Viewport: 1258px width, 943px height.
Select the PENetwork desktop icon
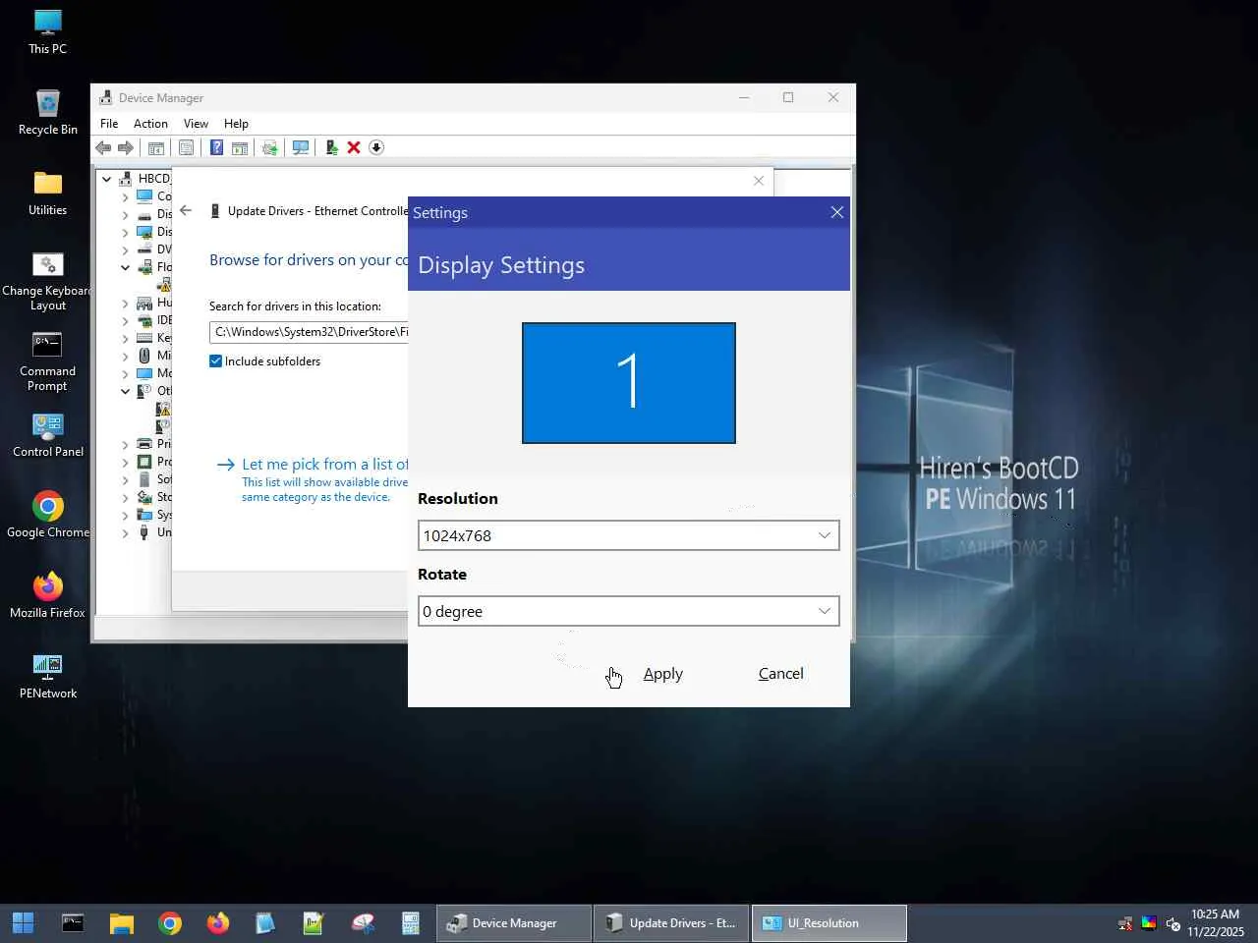tap(47, 677)
